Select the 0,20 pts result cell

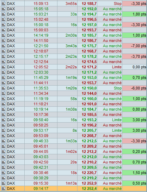click(x=134, y=151)
